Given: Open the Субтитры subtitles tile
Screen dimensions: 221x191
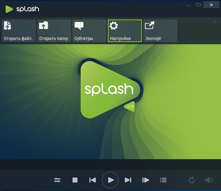Looking at the screenshot, I should (x=89, y=31).
